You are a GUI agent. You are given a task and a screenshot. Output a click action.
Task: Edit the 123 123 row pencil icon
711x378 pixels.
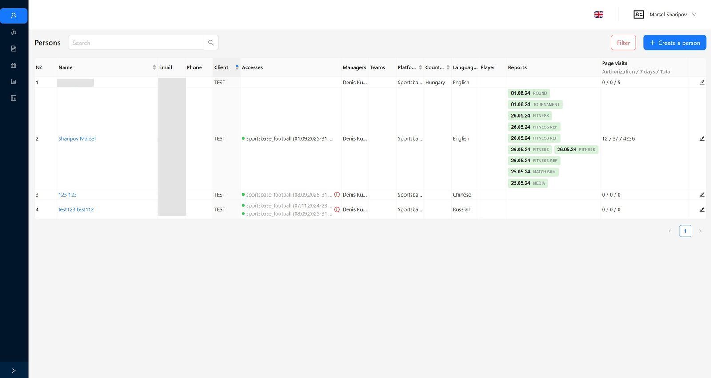pos(702,195)
